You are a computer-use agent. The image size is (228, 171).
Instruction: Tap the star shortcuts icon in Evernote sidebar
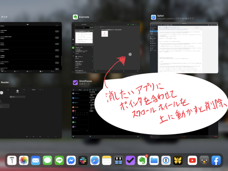click(x=73, y=52)
